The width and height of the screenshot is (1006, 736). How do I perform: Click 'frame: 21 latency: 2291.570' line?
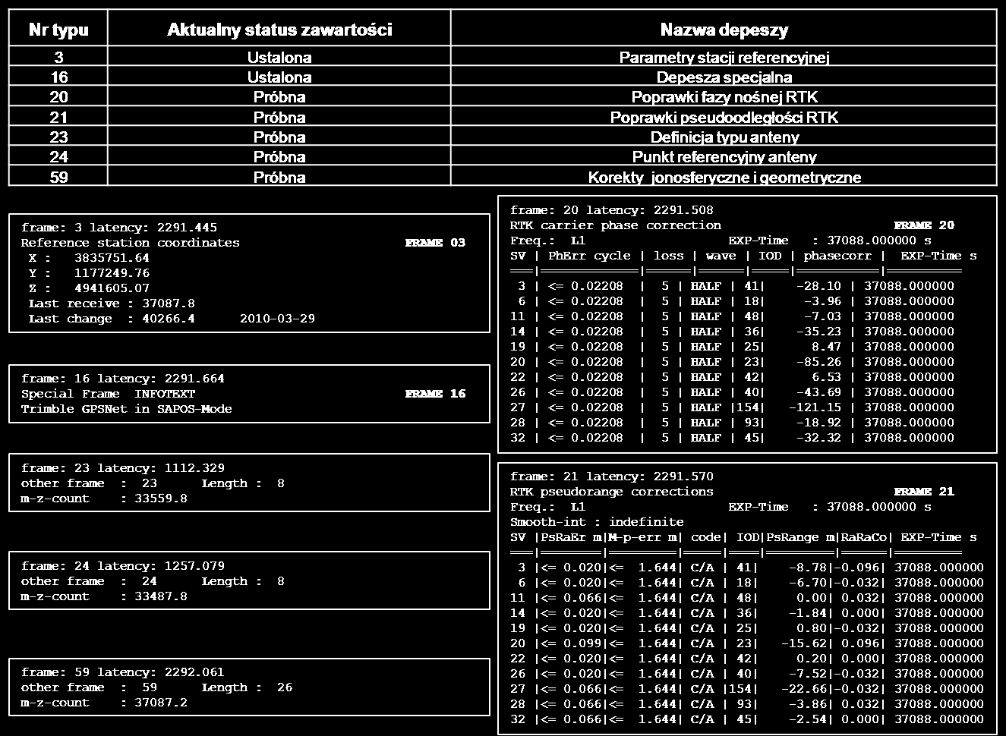click(612, 477)
